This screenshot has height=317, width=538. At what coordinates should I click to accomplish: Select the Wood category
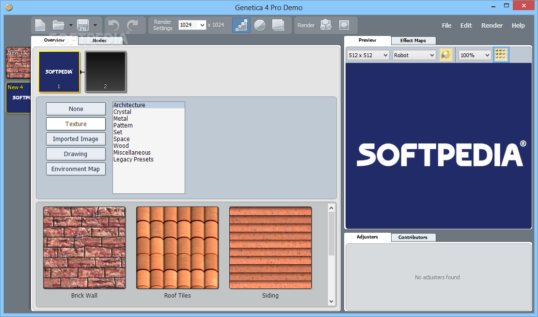coord(149,146)
